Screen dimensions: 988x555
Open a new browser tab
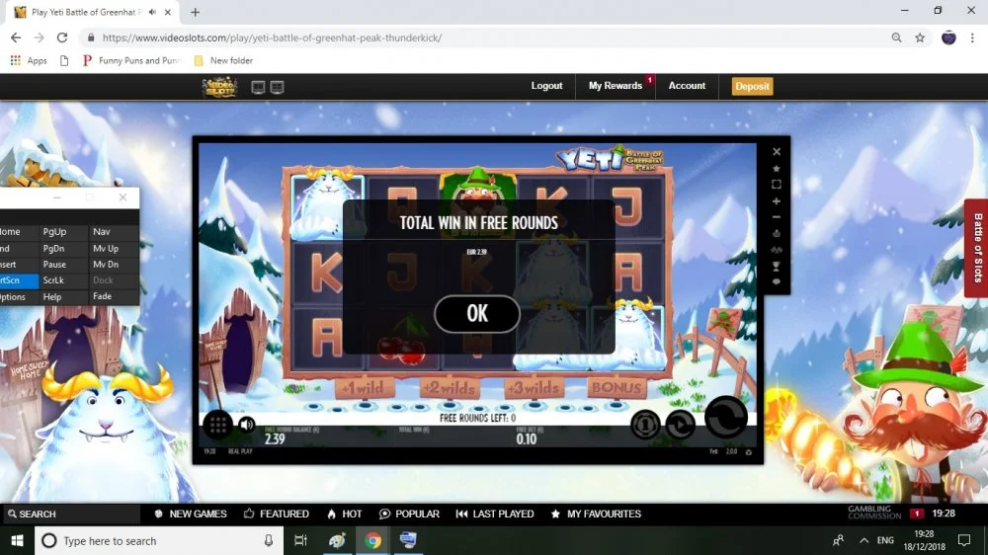pos(196,12)
